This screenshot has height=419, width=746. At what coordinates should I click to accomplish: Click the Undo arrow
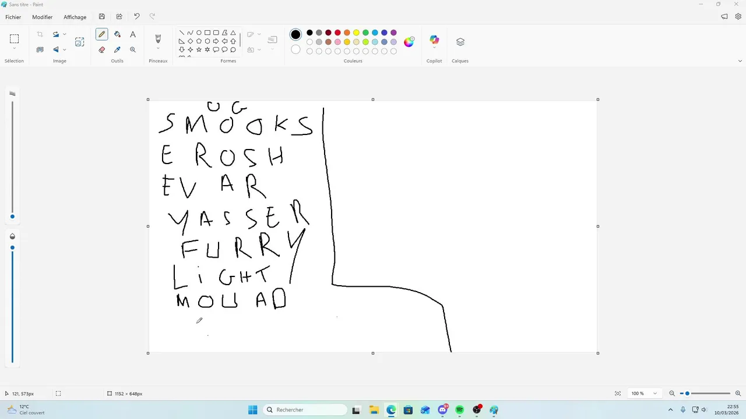136,17
